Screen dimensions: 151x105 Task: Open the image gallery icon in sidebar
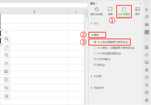147,47
